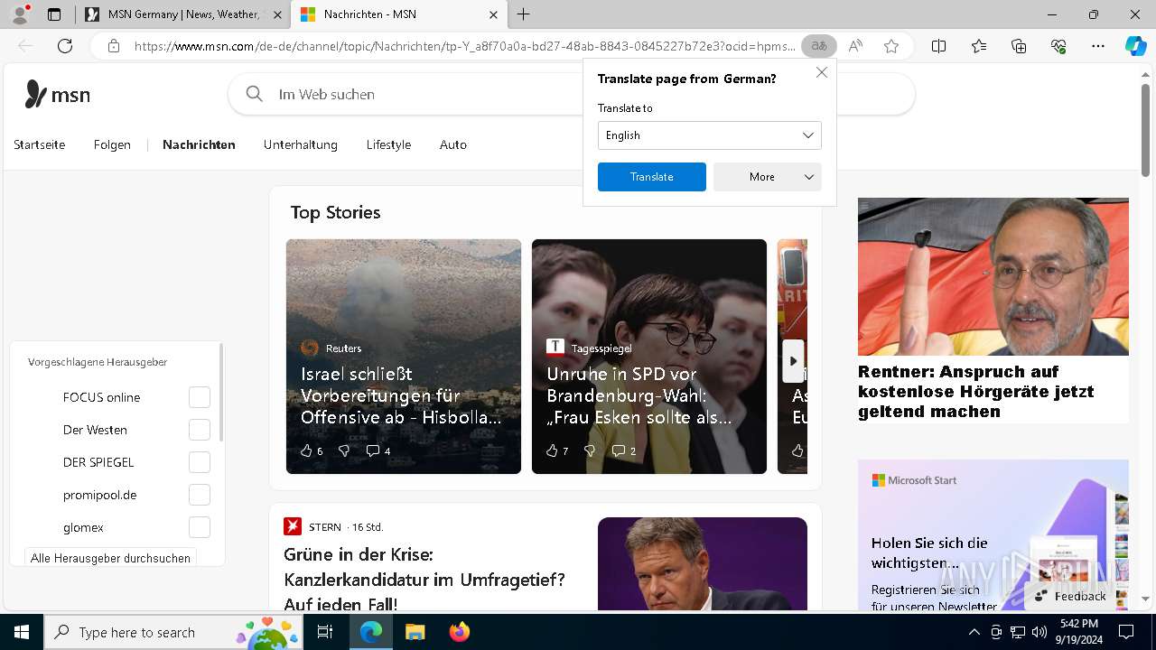Open hearing aid ad image
Screen dimensions: 1156x650
point(993,276)
